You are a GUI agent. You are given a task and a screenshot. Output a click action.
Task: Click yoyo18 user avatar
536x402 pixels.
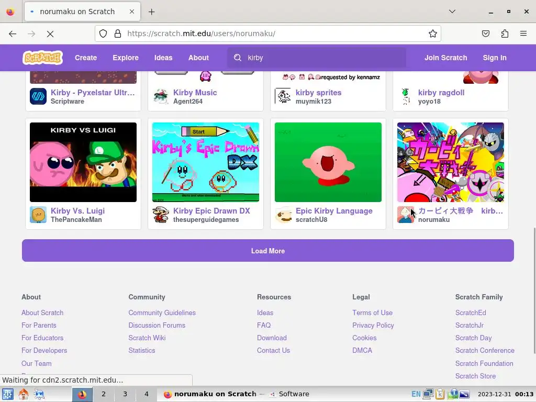pos(406,96)
